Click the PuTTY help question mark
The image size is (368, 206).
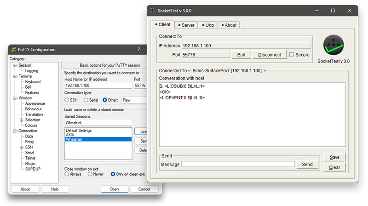[139, 49]
